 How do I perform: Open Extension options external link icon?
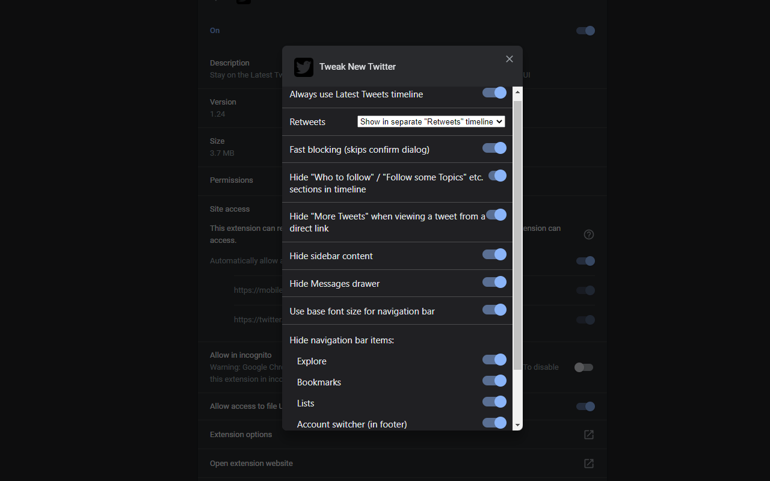pos(589,435)
